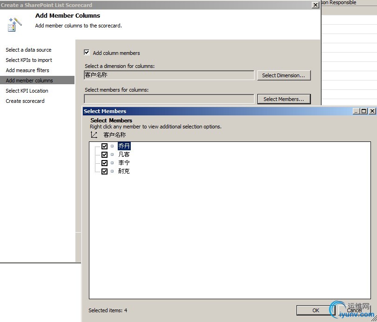
Task: Click the Select Members button
Action: (284, 99)
